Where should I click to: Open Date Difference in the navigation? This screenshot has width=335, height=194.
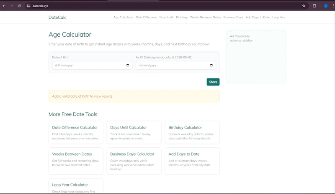point(146,17)
